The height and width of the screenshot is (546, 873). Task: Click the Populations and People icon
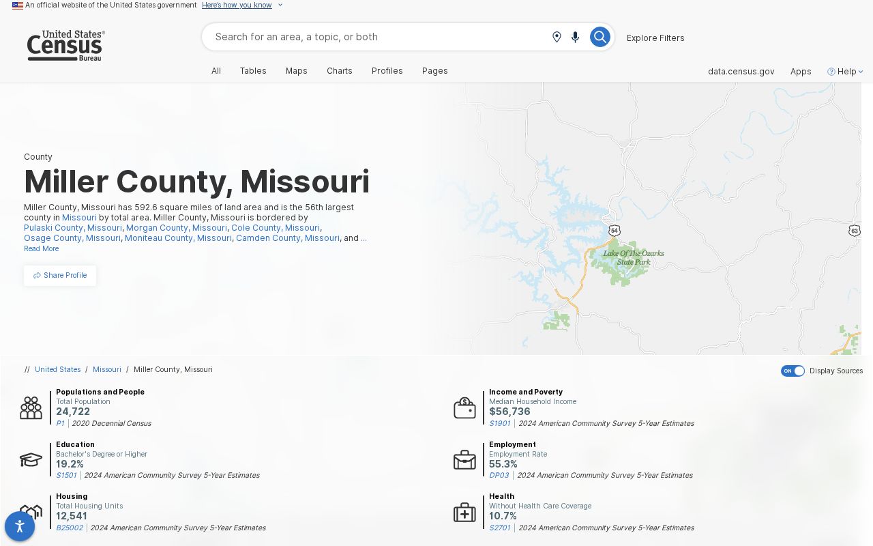tap(31, 407)
